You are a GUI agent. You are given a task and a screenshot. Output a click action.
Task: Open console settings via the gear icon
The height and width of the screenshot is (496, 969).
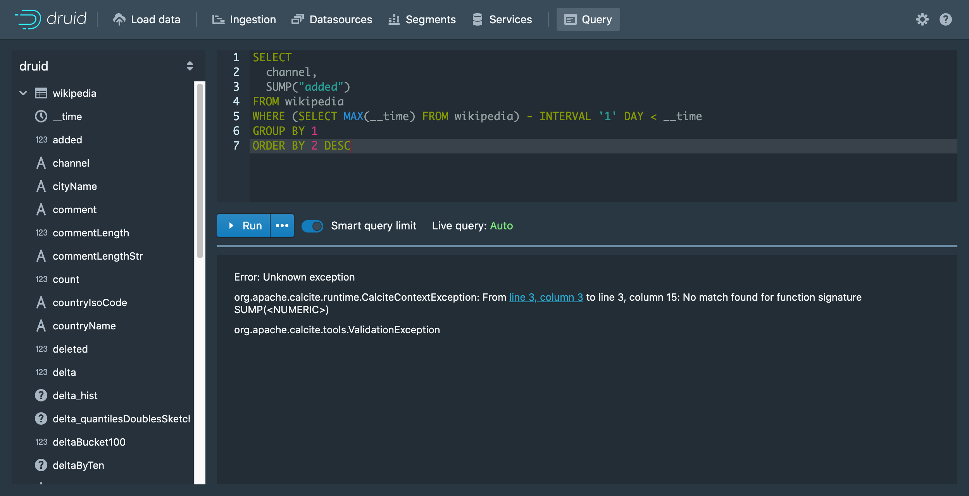pos(923,19)
